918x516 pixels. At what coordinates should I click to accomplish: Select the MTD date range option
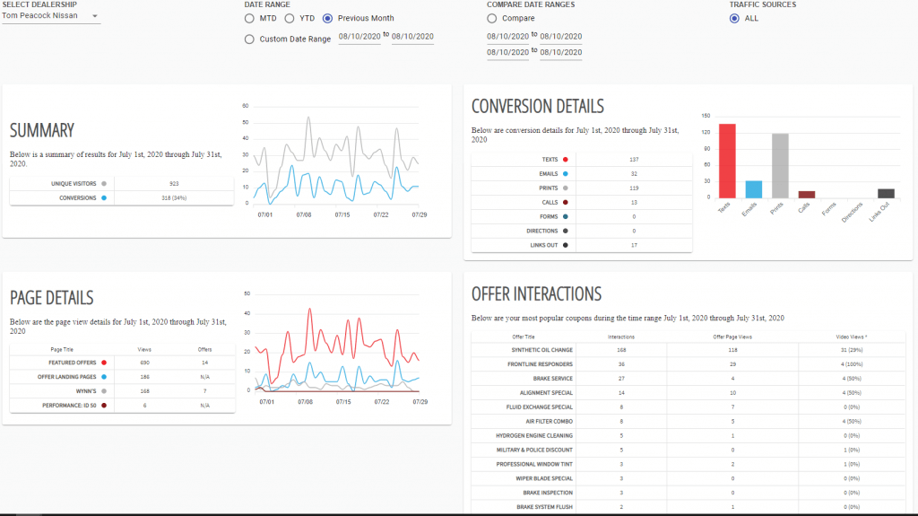coord(249,19)
